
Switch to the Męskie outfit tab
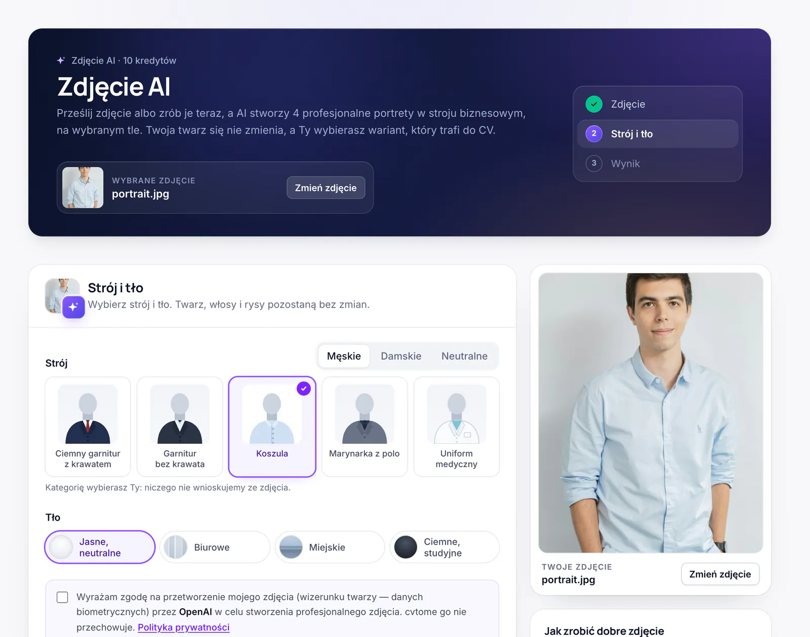(344, 356)
